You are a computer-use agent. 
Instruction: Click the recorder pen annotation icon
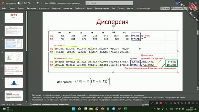152,103
